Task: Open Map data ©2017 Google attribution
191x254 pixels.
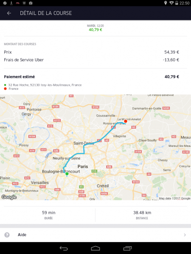Action: 174,198
